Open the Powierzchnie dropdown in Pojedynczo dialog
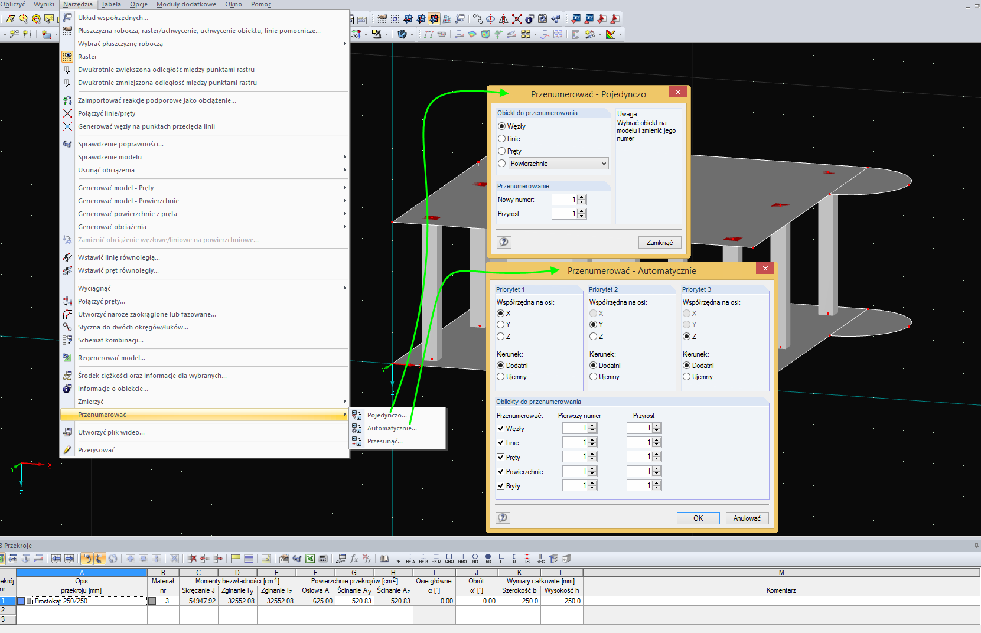 click(604, 164)
